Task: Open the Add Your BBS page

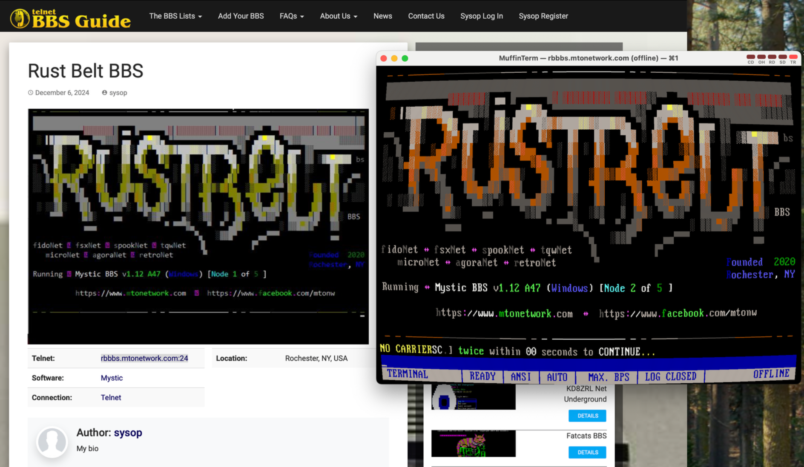Action: pos(241,16)
